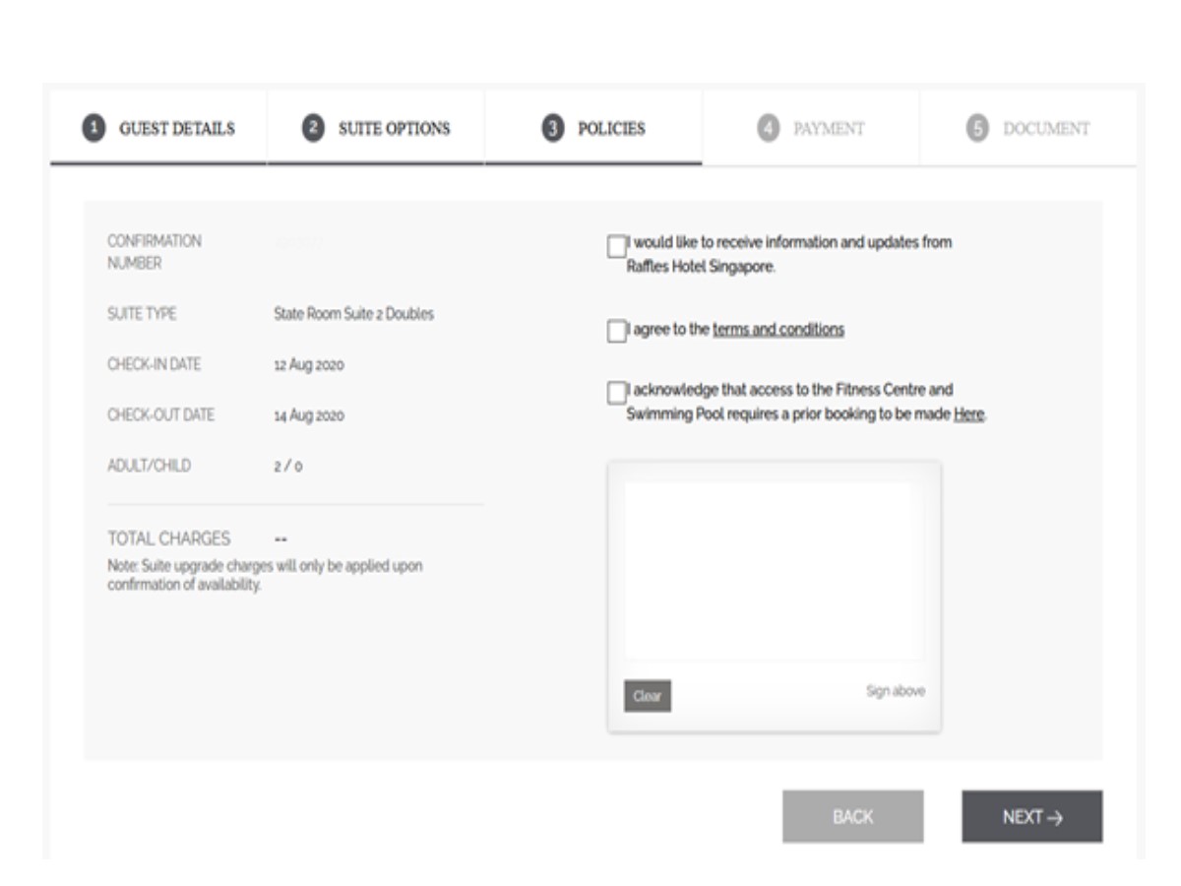Viewport: 1181px width, 886px height.
Task: Check the Fitness Centre acknowledgement box
Action: click(x=617, y=394)
